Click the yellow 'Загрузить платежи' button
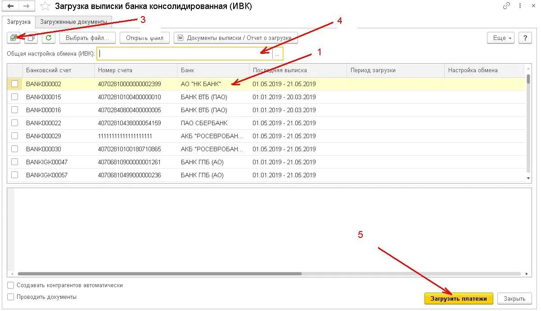541x311 pixels. (459, 298)
